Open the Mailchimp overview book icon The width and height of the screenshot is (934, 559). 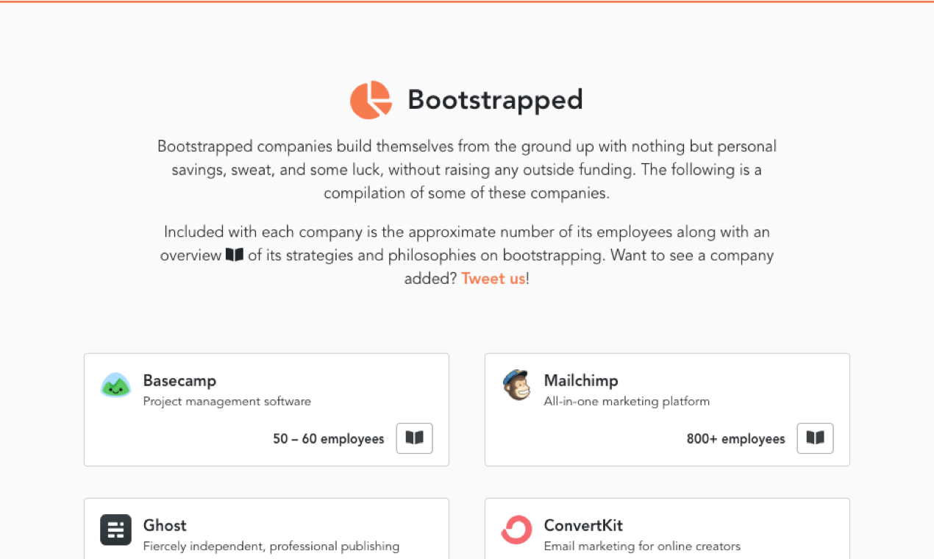pyautogui.click(x=815, y=438)
